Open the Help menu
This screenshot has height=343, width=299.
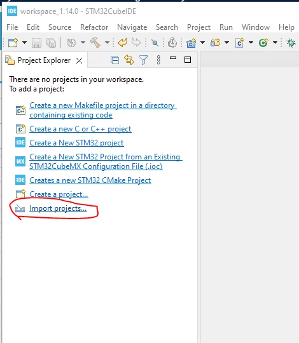286,27
